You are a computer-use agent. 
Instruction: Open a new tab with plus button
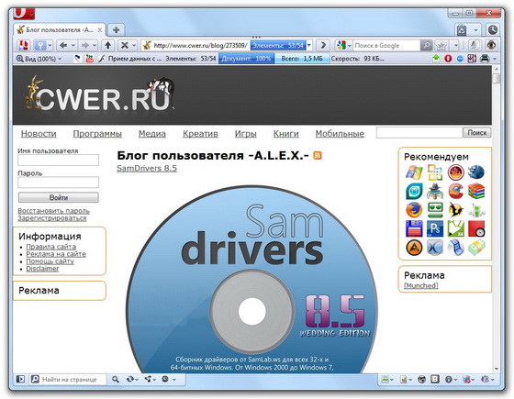(x=116, y=29)
